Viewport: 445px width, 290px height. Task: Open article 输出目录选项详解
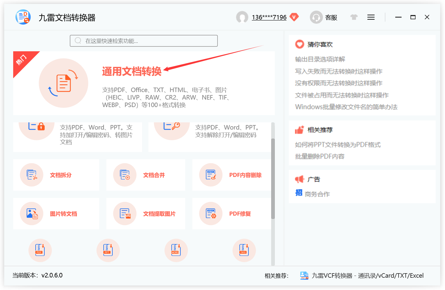320,59
